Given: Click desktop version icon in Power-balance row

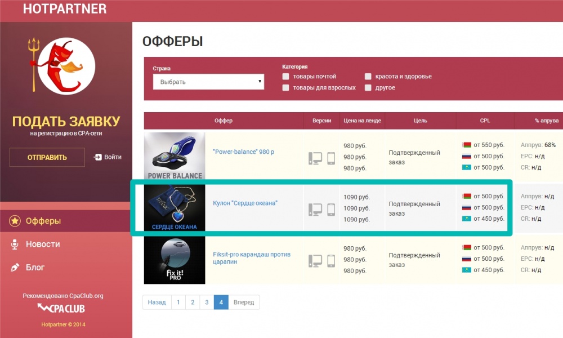Looking at the screenshot, I should coord(315,158).
